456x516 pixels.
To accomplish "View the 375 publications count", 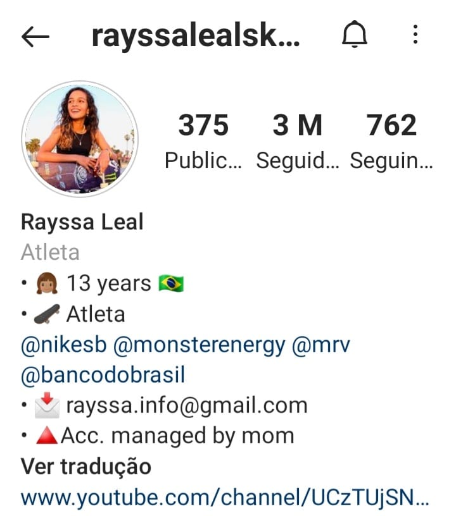I will coord(203,141).
